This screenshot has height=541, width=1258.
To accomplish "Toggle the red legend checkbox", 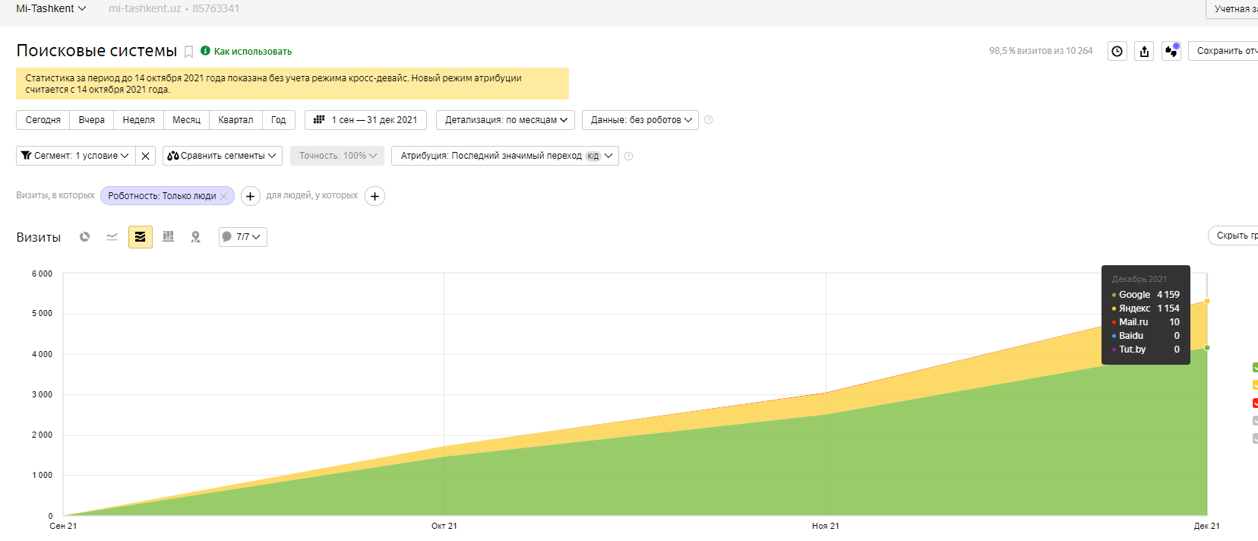I will click(x=1255, y=403).
